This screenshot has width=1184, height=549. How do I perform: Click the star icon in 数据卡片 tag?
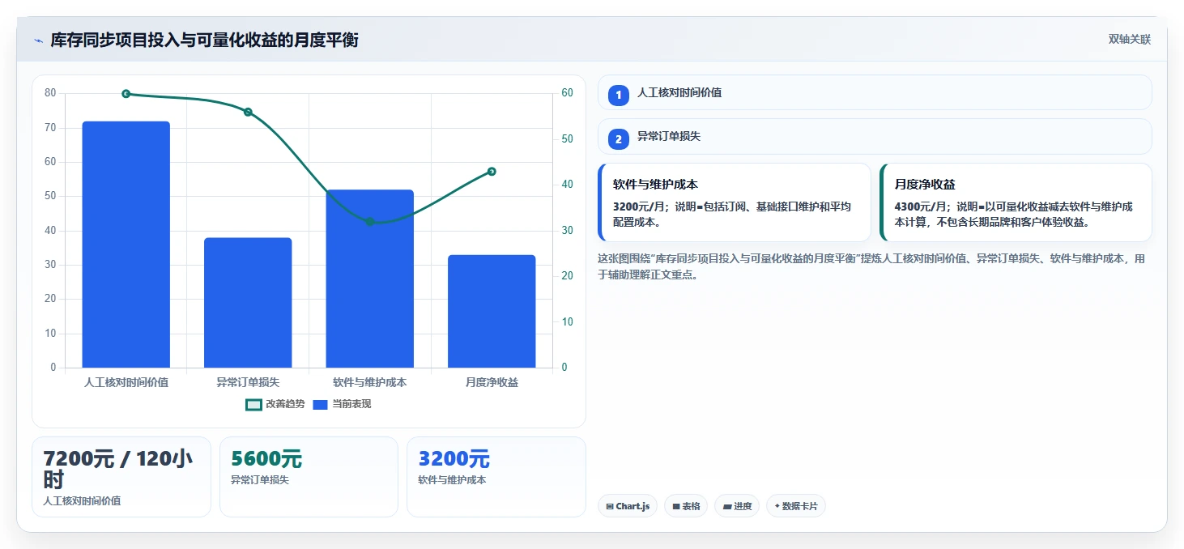click(777, 506)
